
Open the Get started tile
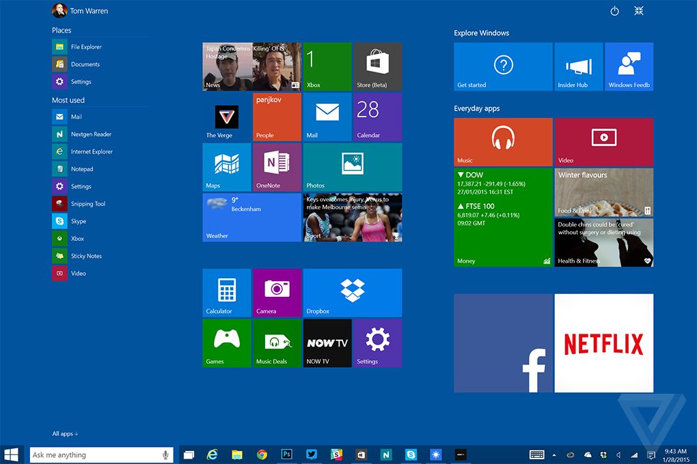point(503,67)
